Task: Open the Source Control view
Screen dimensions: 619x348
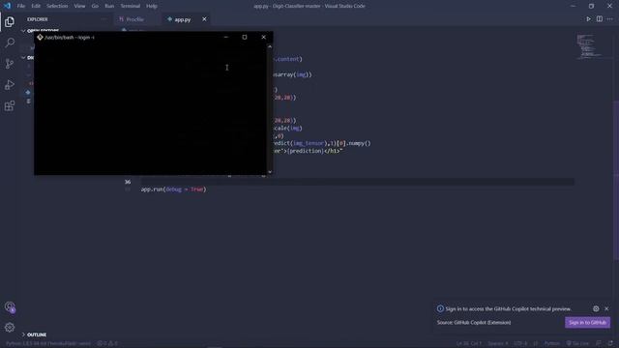Action: coord(10,64)
